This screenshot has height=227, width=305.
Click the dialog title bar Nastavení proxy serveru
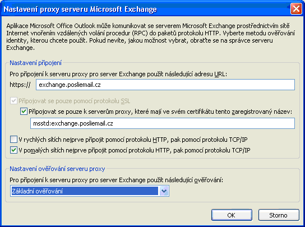(80, 9)
